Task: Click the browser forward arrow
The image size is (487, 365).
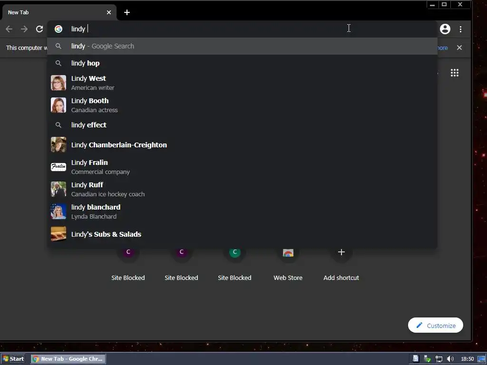Action: tap(24, 29)
